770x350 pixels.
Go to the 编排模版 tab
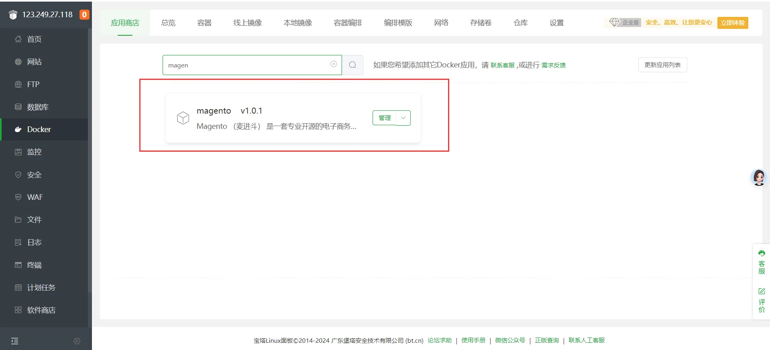point(398,23)
